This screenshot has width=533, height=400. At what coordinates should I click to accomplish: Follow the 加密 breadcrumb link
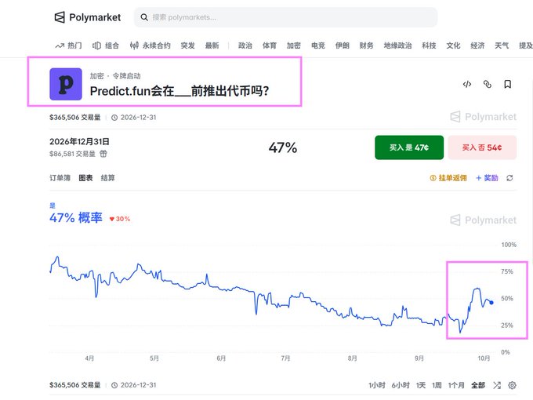97,76
